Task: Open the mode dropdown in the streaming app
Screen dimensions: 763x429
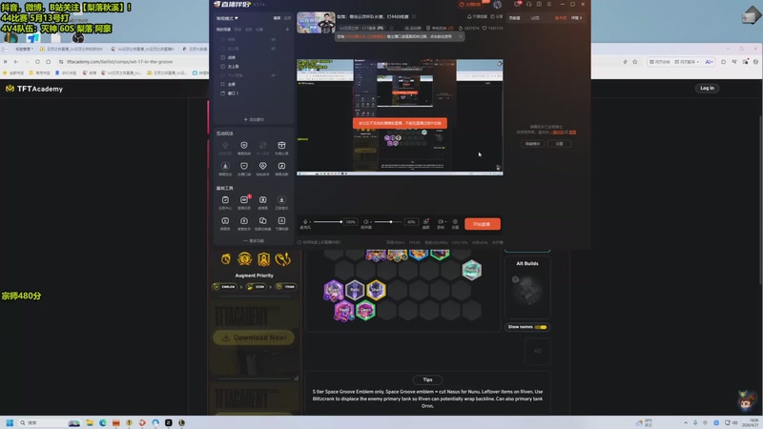Action: (227, 18)
